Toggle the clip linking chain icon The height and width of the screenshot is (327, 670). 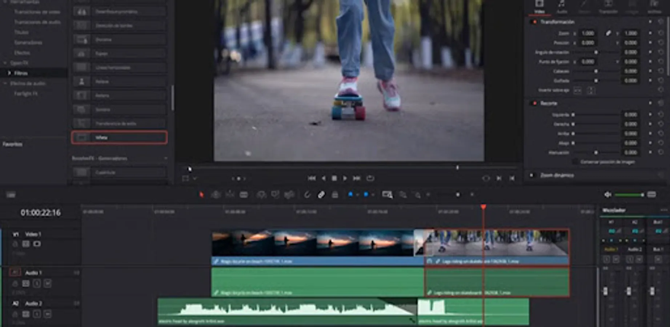[x=321, y=195]
